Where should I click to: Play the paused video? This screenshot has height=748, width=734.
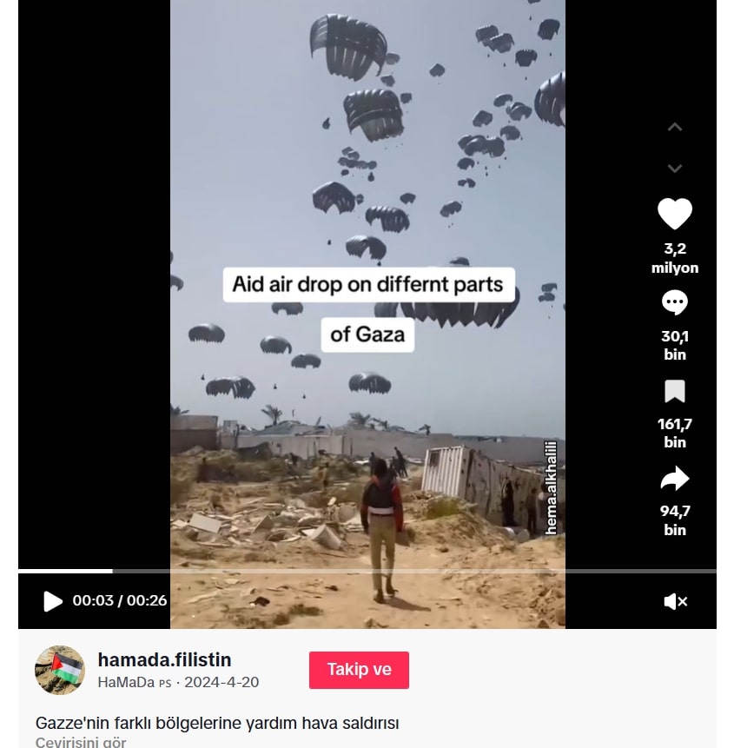coord(52,601)
